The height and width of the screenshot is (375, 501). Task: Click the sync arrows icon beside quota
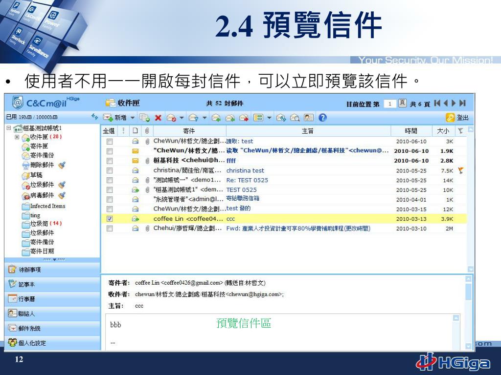[x=94, y=117]
